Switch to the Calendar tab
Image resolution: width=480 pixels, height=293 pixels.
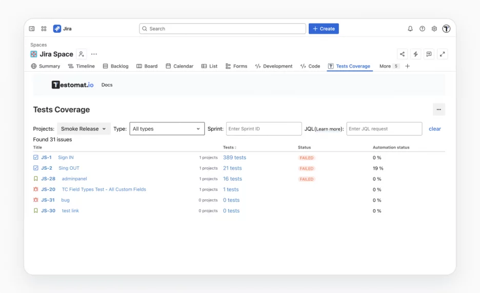tap(179, 66)
